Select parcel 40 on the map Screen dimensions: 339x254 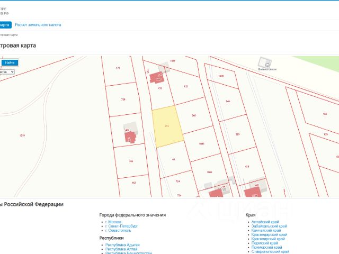click(173, 159)
